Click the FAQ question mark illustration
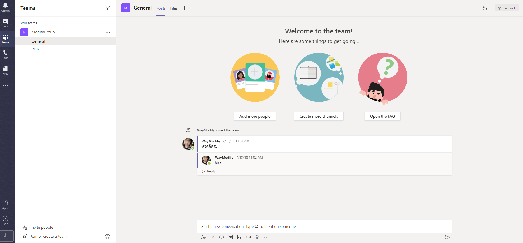 383,78
